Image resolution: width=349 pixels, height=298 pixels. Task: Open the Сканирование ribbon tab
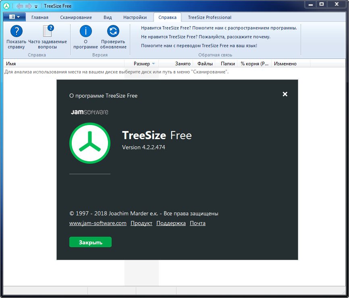[76, 17]
